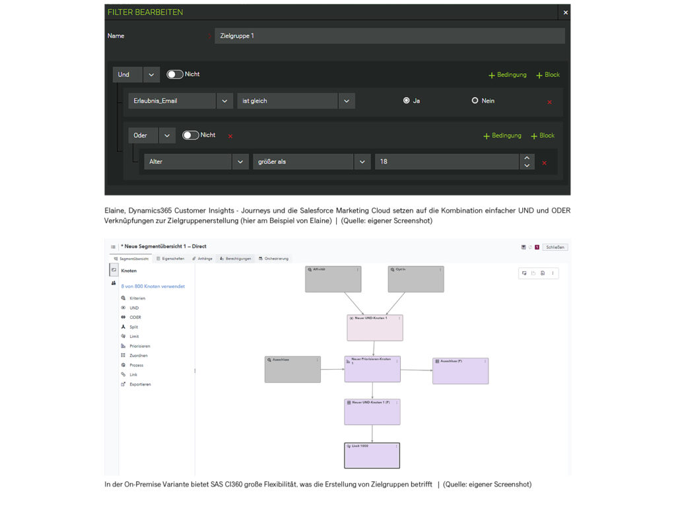Open the red notification badge showing 1
Screen dimensions: 676x507
coord(537,247)
